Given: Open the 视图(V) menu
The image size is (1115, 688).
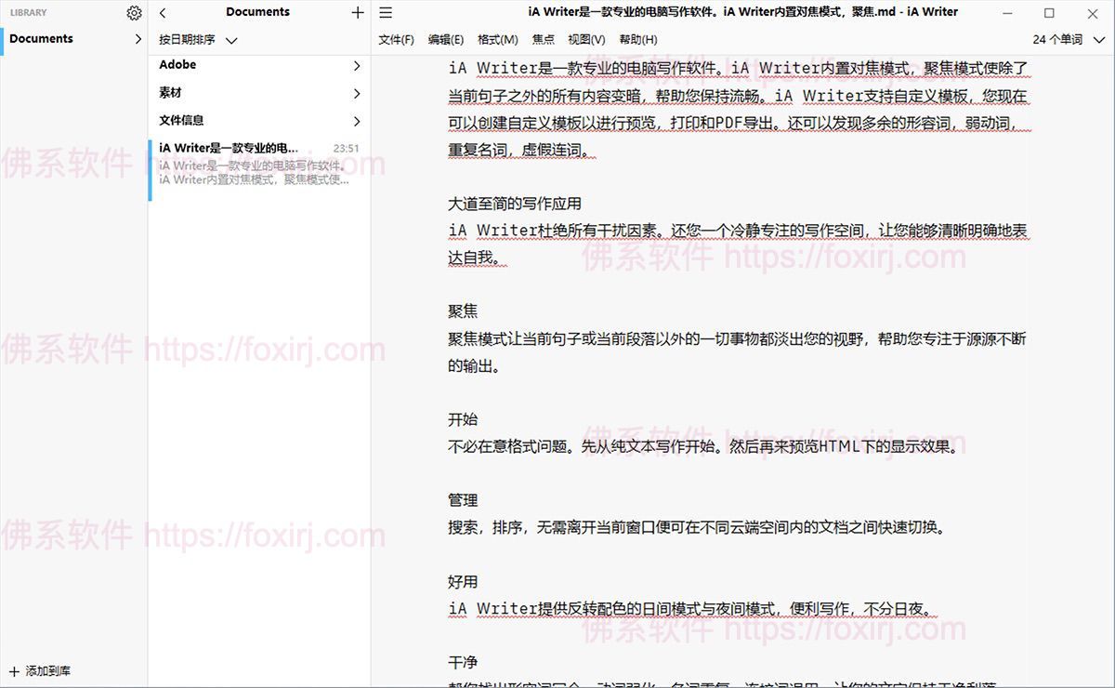Looking at the screenshot, I should [586, 40].
